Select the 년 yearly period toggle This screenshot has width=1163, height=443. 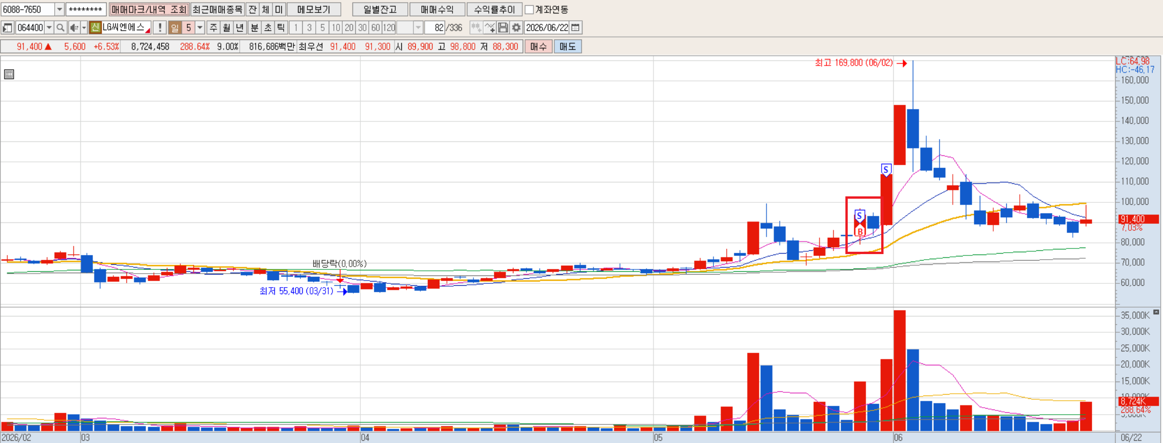point(239,28)
